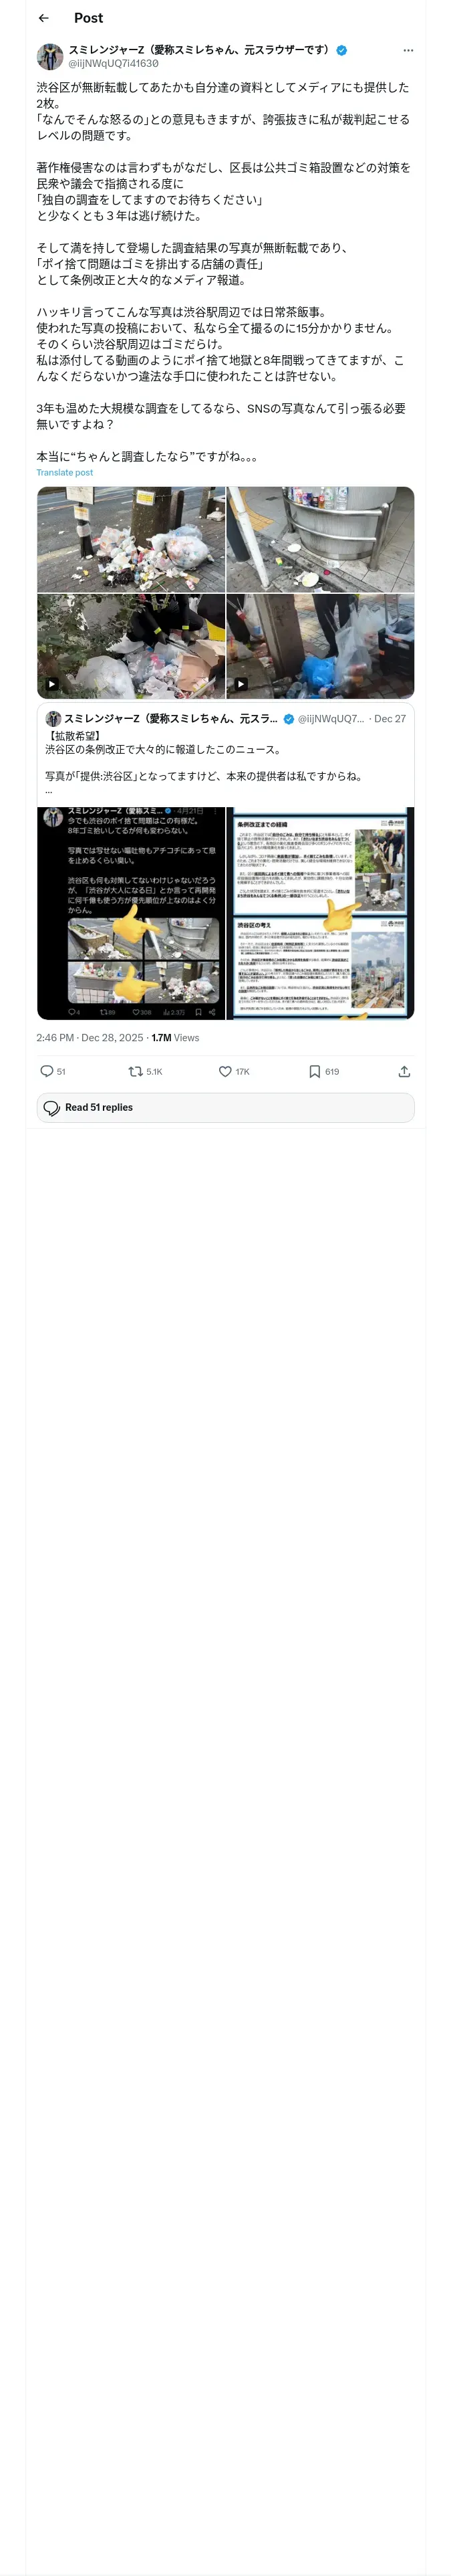
Task: Click the share upload icon
Action: pyautogui.click(x=404, y=1071)
